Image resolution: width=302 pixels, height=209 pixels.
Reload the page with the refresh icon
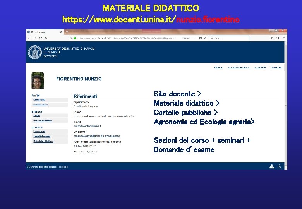[40, 38]
